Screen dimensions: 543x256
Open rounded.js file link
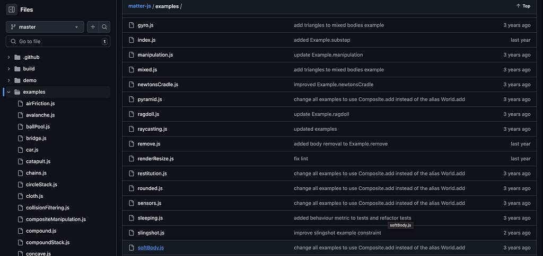click(150, 188)
